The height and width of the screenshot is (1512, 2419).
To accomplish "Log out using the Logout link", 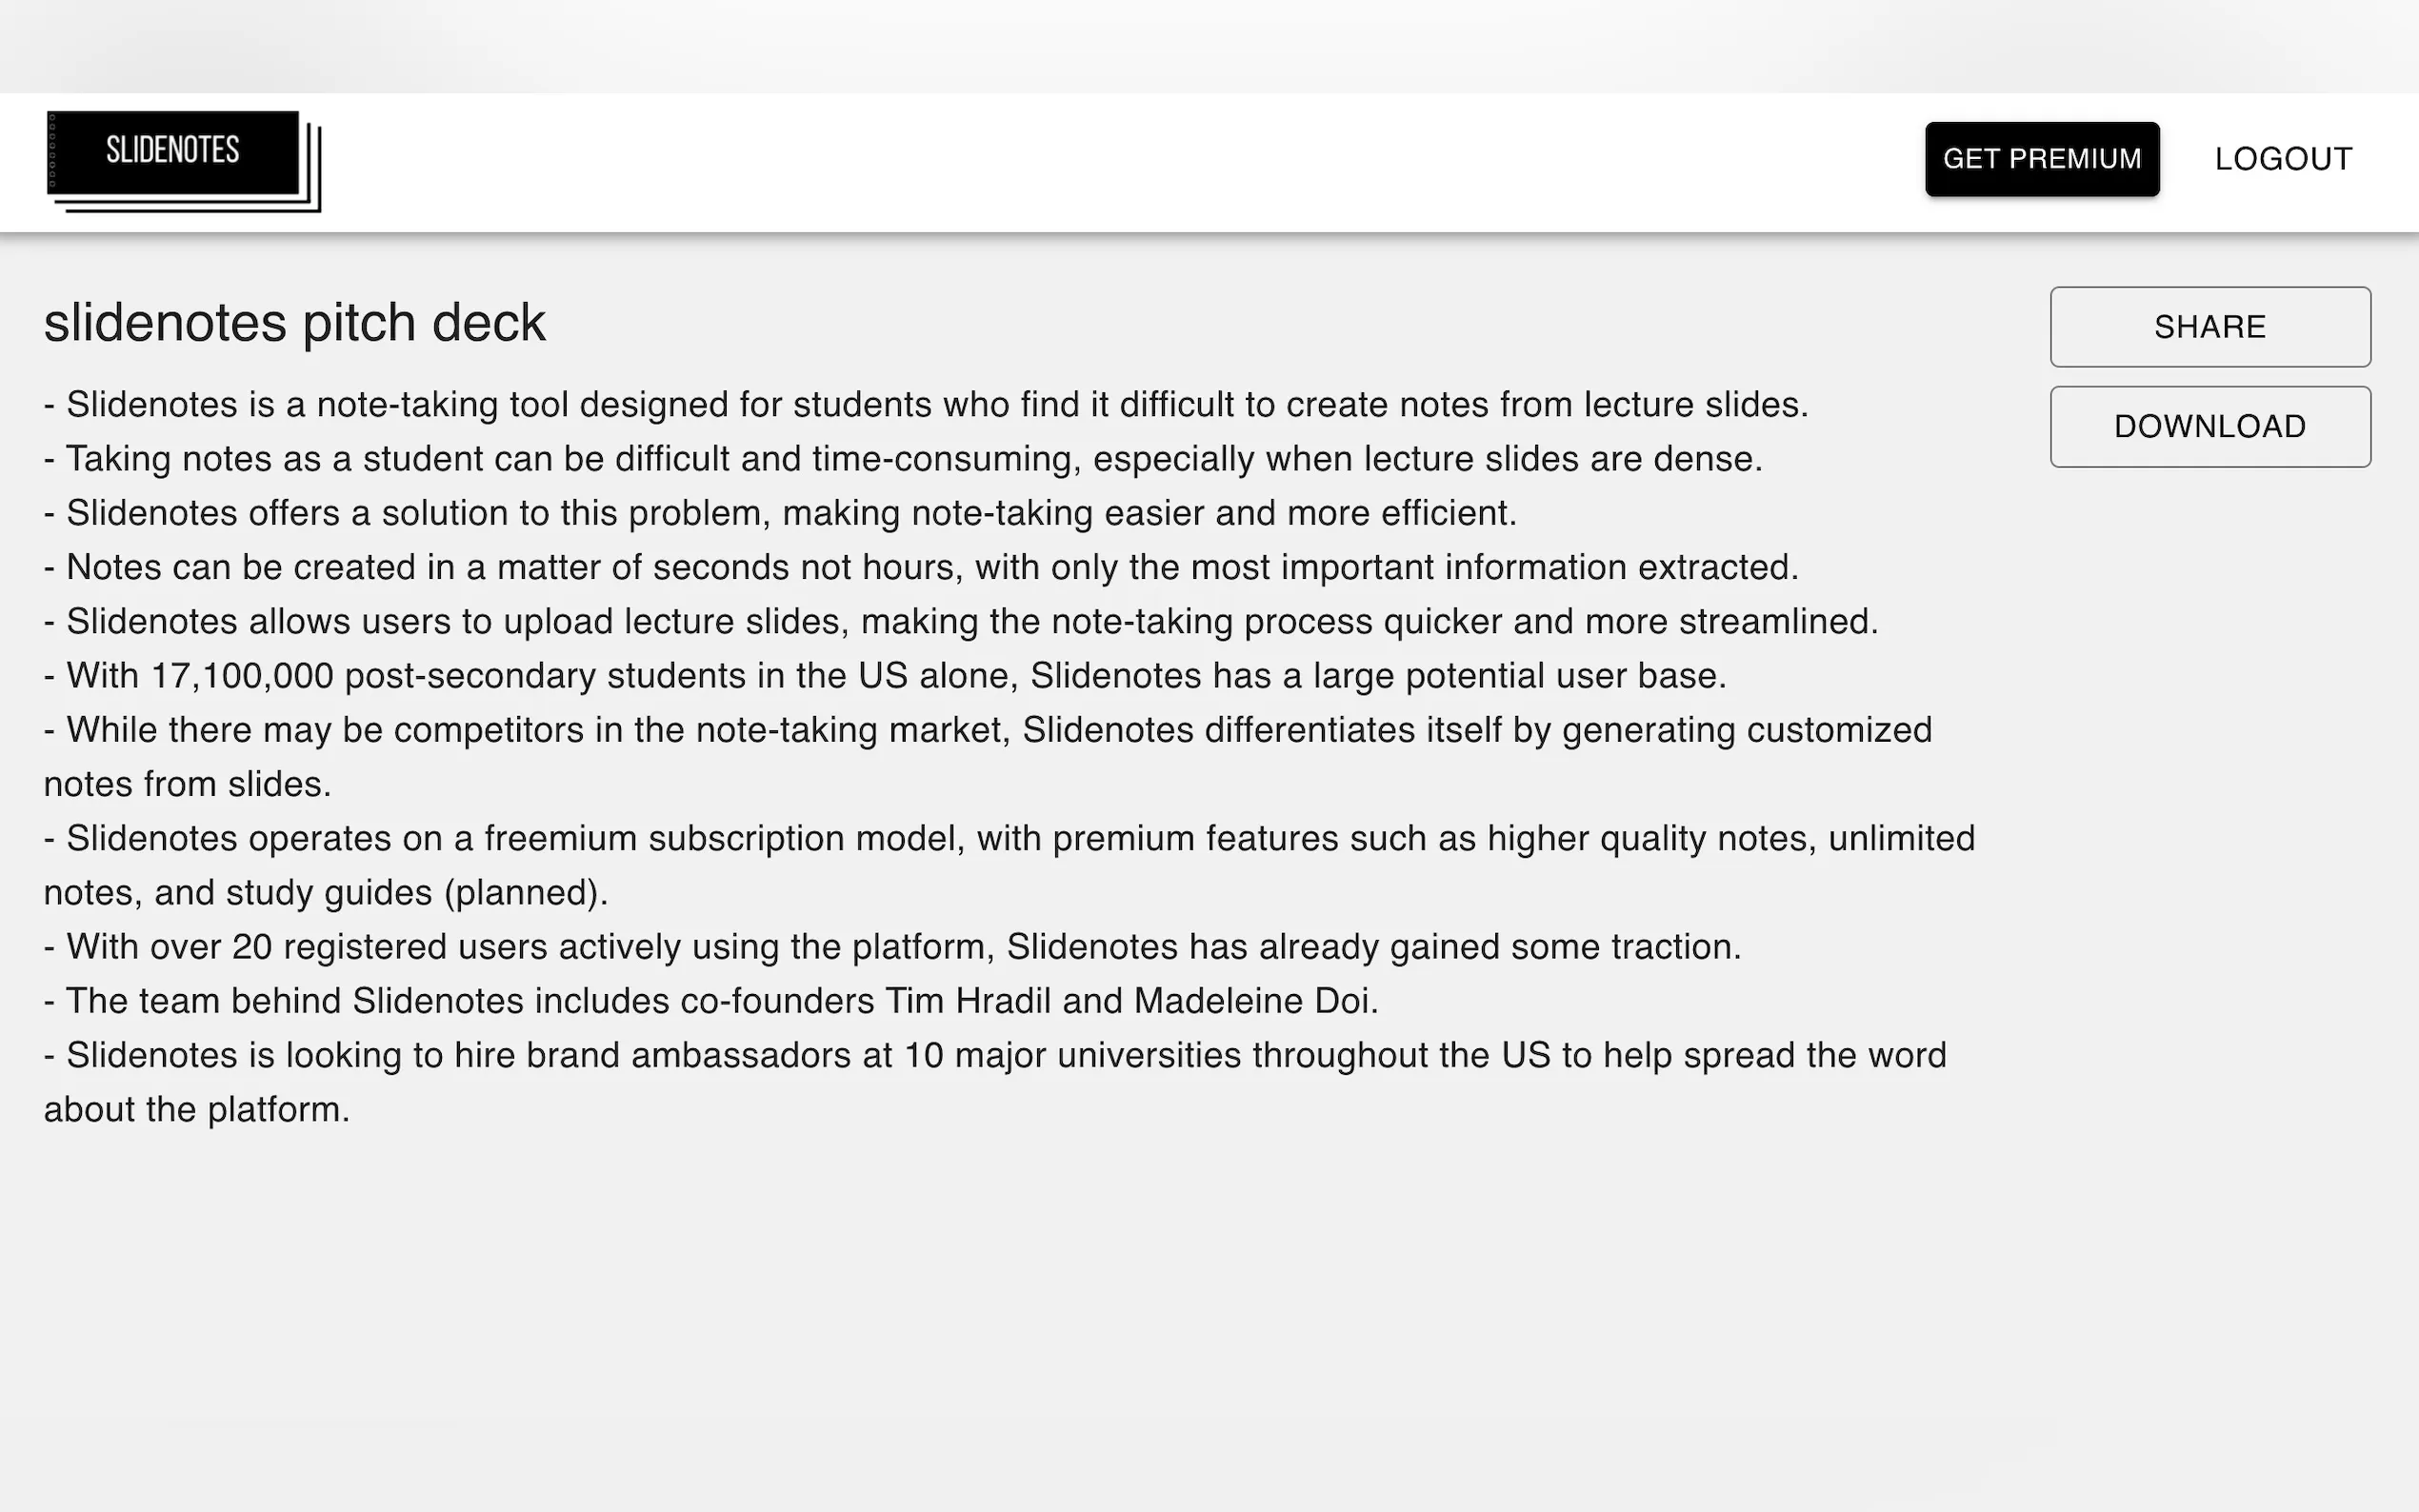I will [2282, 159].
